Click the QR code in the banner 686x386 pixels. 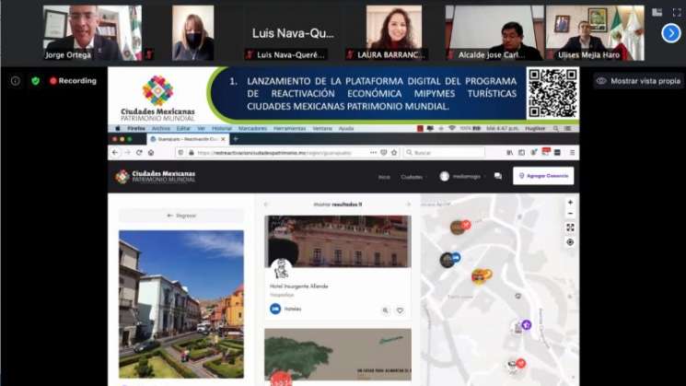click(x=552, y=93)
